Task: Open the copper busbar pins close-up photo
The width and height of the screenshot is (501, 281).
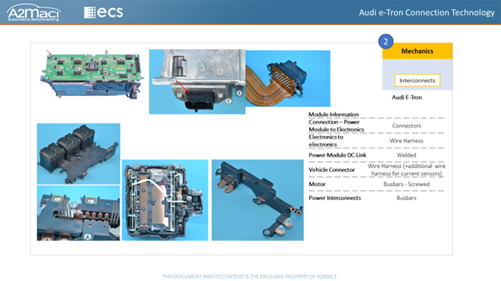Action: coord(78,213)
